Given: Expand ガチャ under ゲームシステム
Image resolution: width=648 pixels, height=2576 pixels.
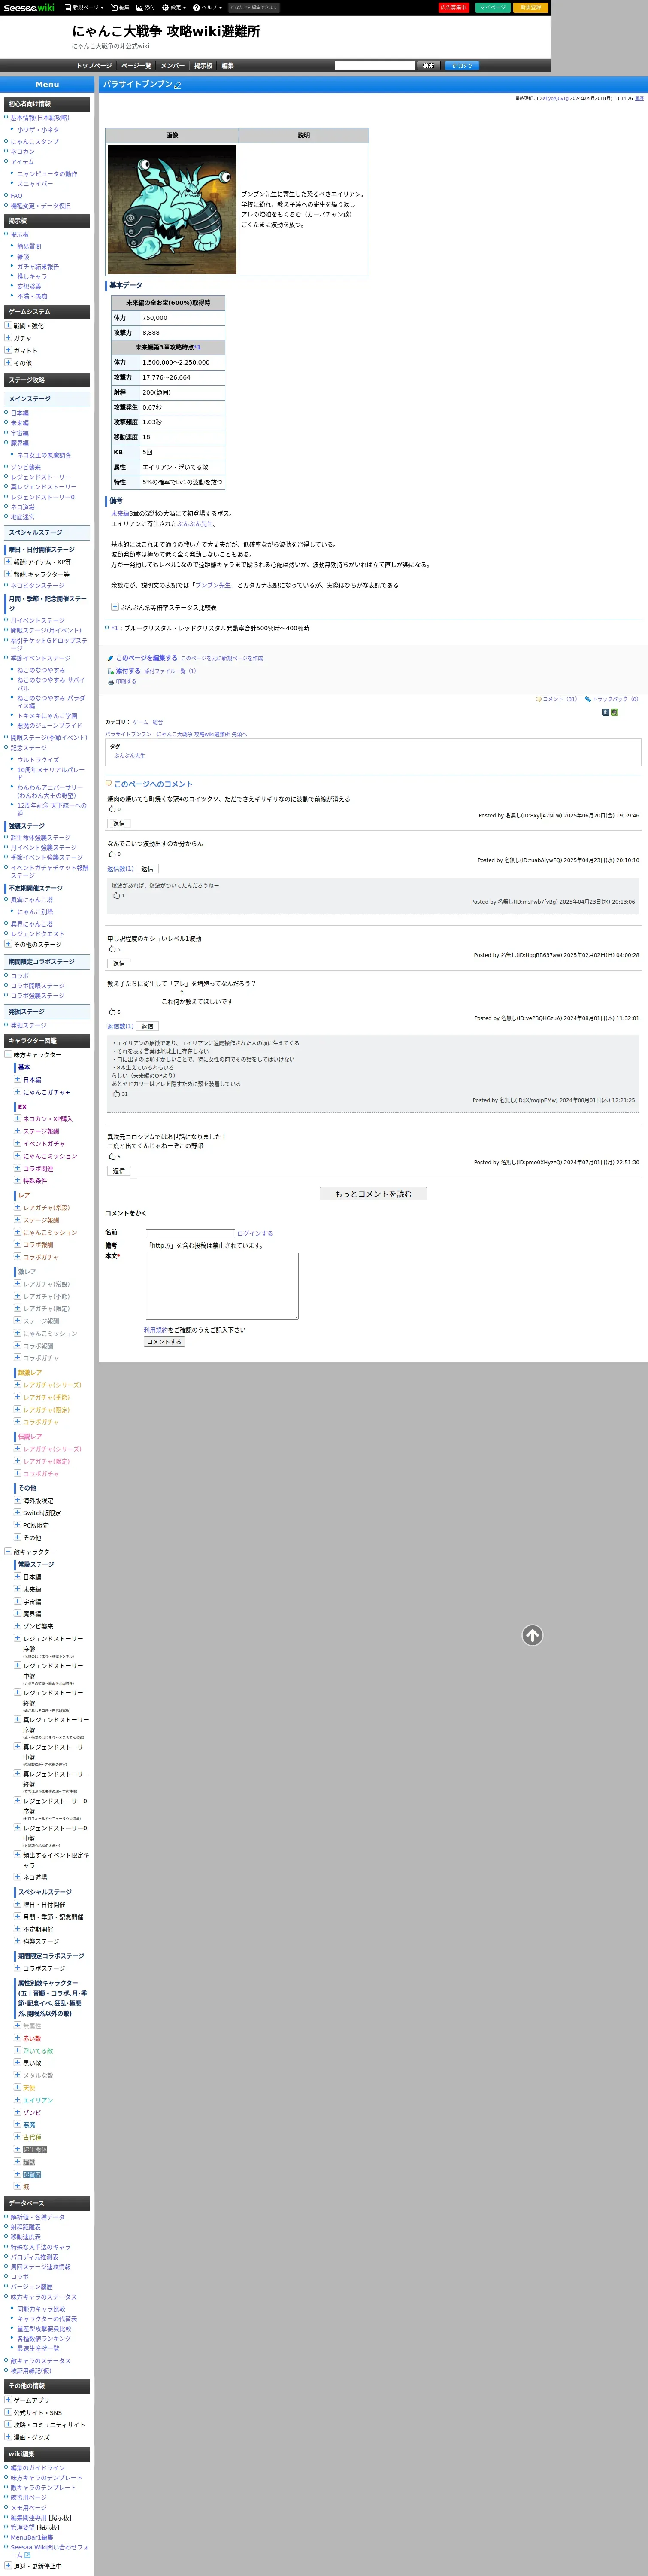Looking at the screenshot, I should [8, 338].
